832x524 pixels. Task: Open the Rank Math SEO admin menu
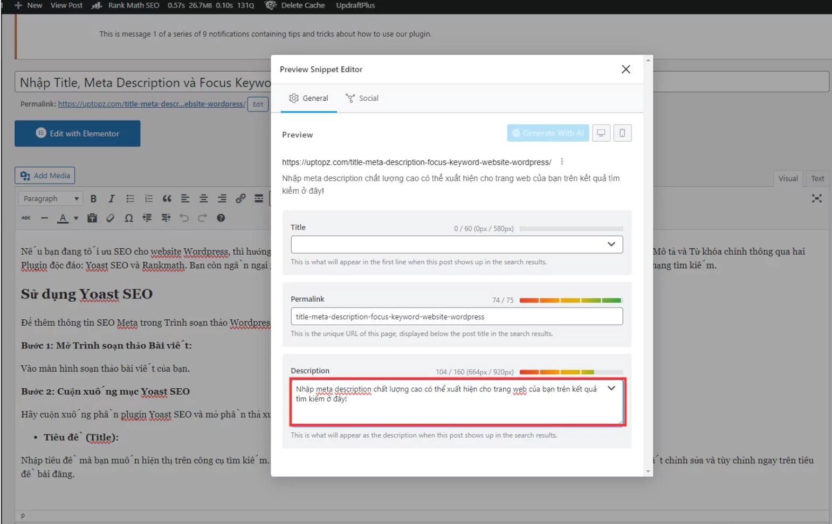[126, 5]
